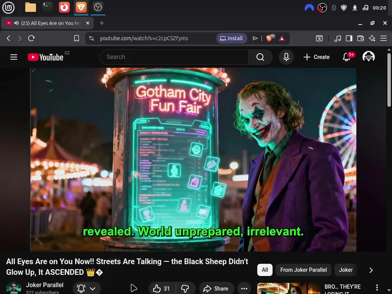This screenshot has width=392, height=294.
Task: Dislike the video
Action: 185,289
